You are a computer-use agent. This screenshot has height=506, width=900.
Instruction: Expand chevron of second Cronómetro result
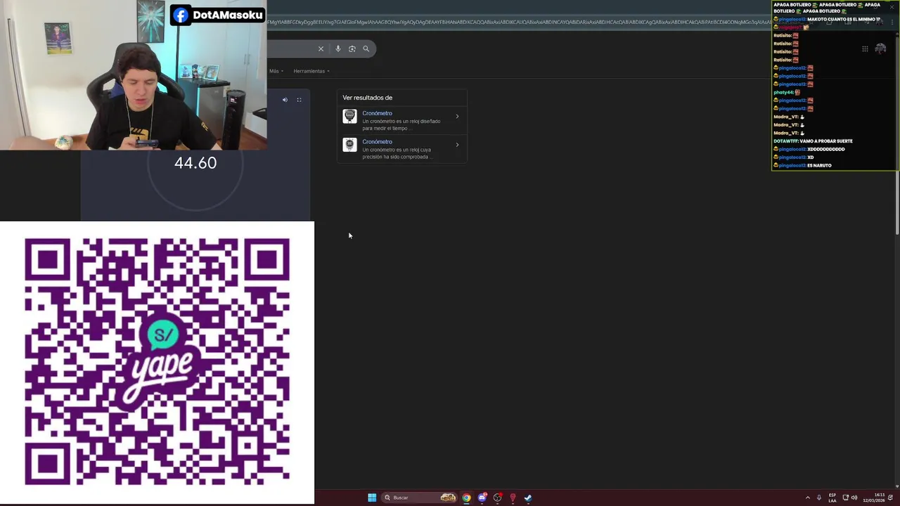point(457,145)
